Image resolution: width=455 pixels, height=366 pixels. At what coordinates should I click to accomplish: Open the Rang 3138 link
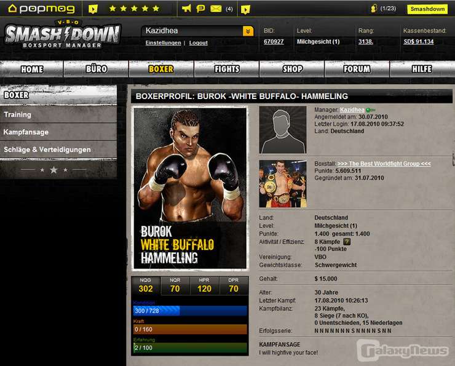pos(366,41)
